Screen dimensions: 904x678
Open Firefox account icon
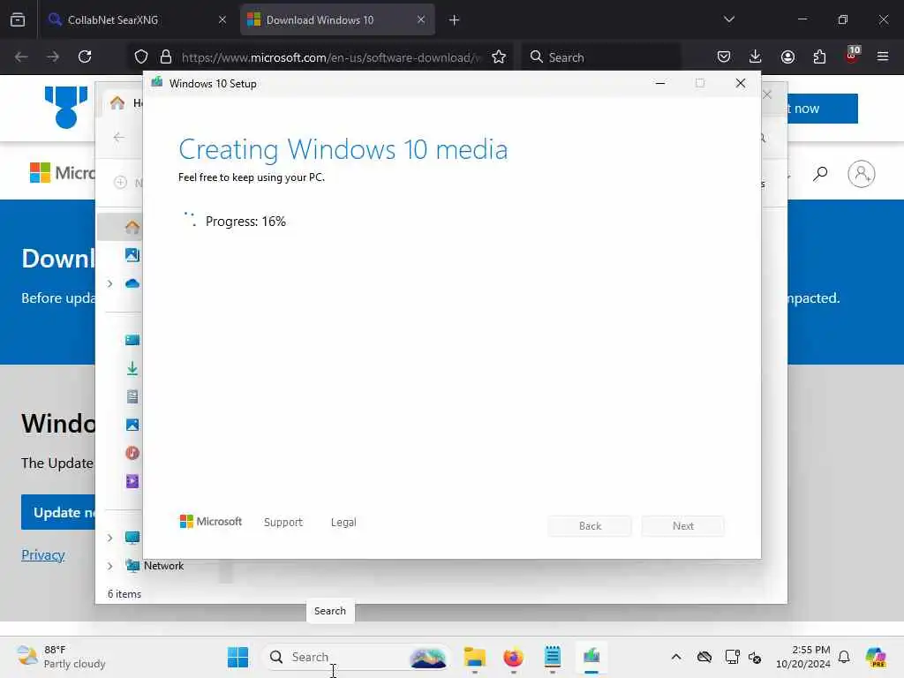pos(787,56)
